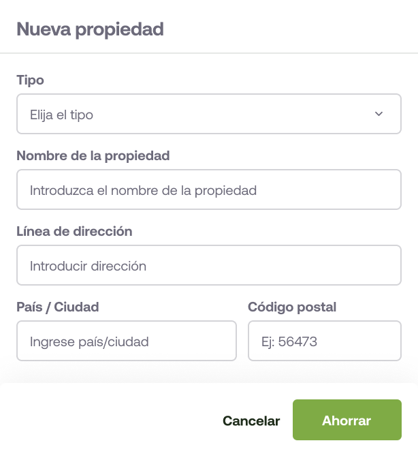Click the address line input field
The image size is (418, 458).
[208, 265]
